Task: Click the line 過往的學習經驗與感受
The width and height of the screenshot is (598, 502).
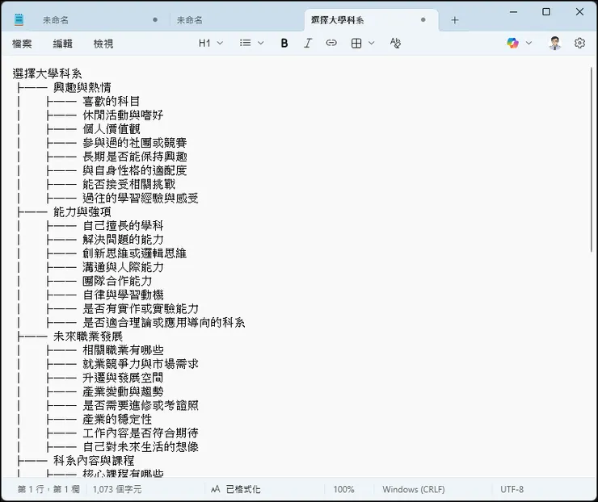Action: tap(141, 198)
